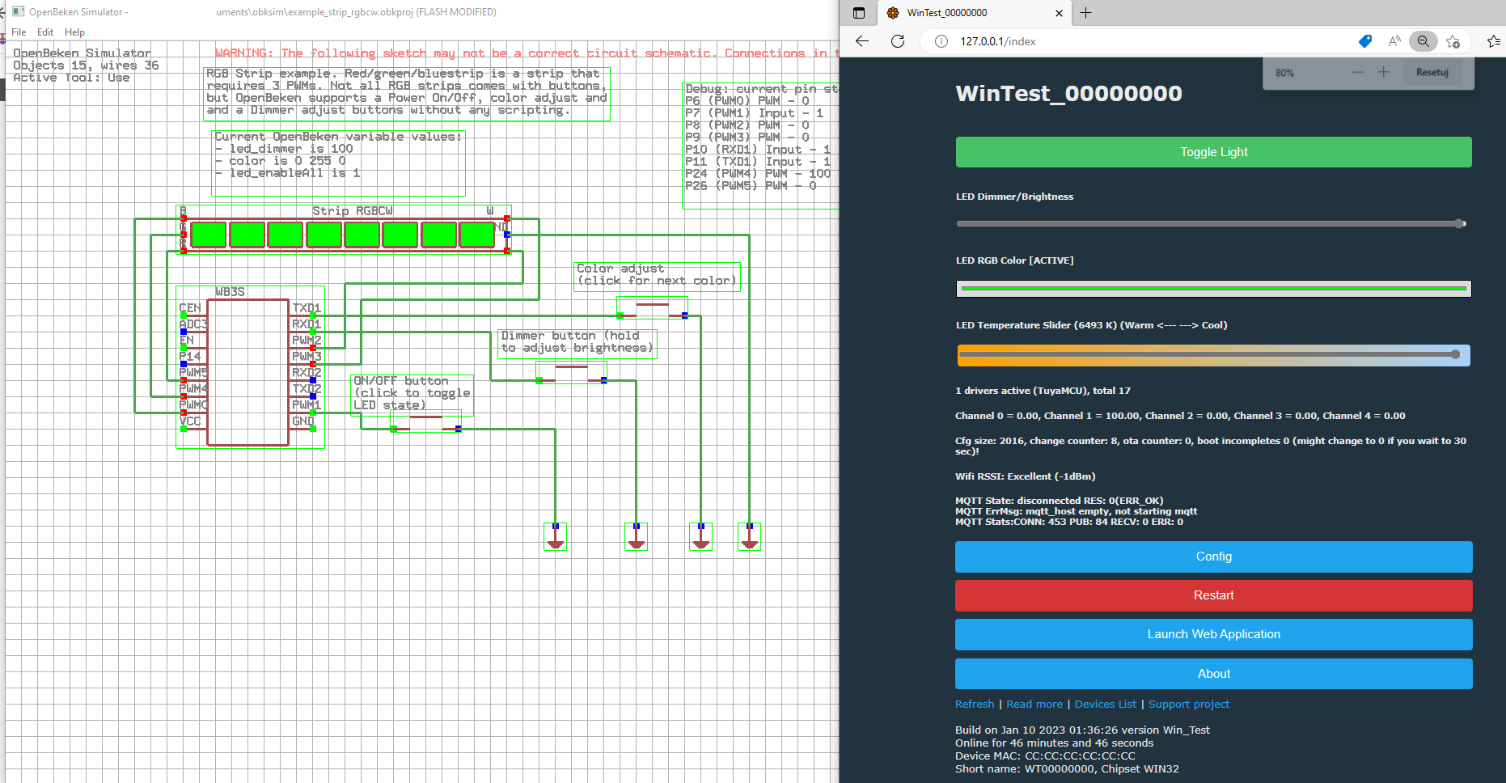Screen dimensions: 1506x783
Task: Click the zoom magnifier icon in address bar
Action: (x=1424, y=41)
